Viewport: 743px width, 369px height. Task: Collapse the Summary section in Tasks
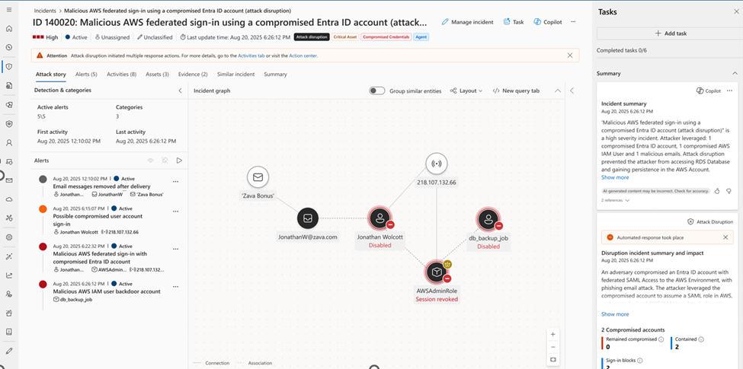(735, 73)
